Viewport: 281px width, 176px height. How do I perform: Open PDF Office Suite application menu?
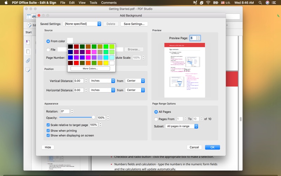[34, 3]
